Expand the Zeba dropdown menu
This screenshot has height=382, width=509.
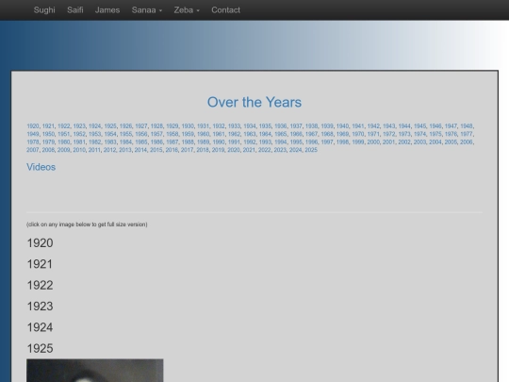click(x=187, y=10)
